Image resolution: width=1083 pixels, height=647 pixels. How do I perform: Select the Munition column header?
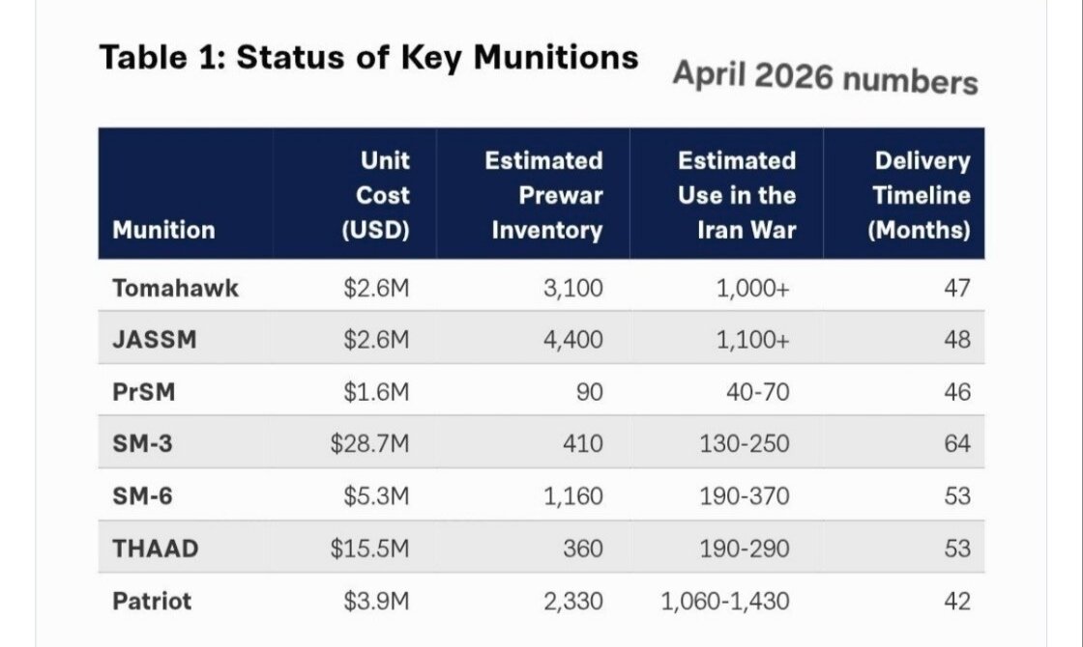click(163, 230)
